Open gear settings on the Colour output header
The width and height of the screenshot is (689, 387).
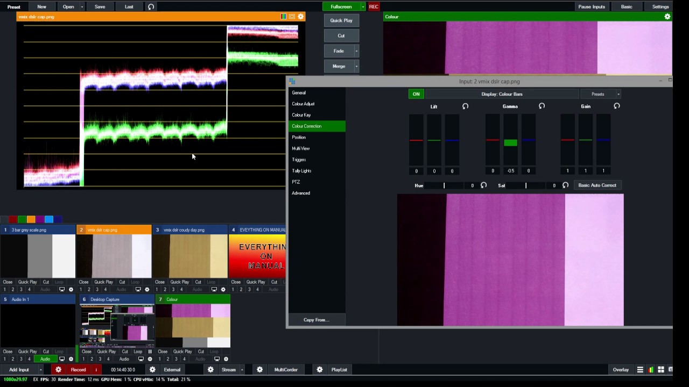pos(667,17)
